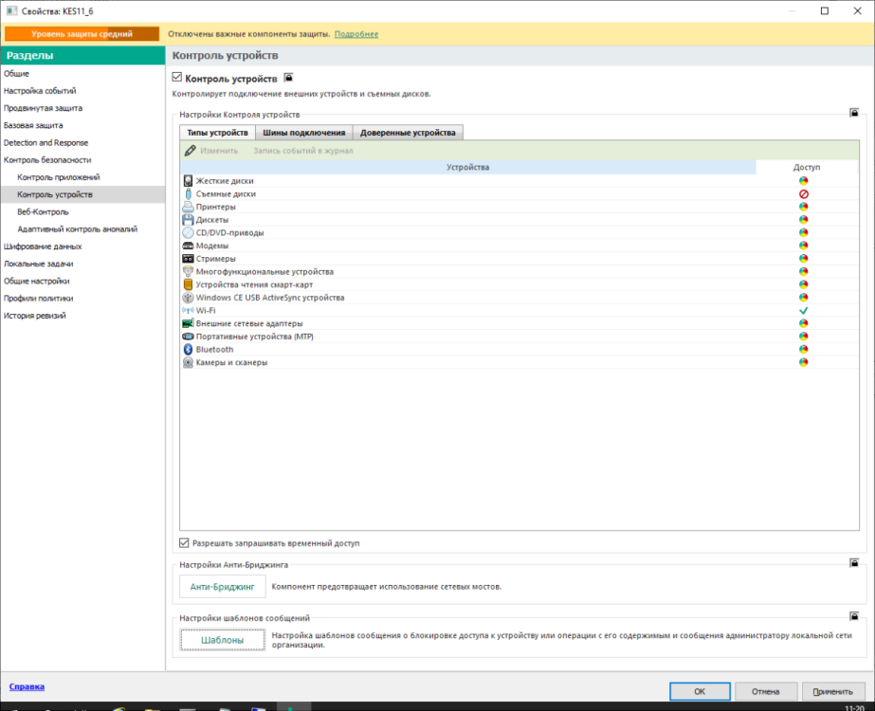Open the Шифрование данных section
The height and width of the screenshot is (711, 875).
(x=43, y=246)
